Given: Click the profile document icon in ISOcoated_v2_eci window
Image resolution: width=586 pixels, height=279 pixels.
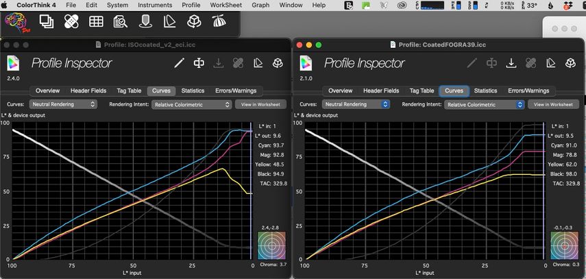Looking at the screenshot, I should 13,63.
